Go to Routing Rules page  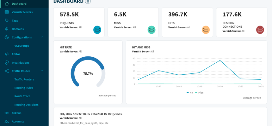(x=24, y=88)
